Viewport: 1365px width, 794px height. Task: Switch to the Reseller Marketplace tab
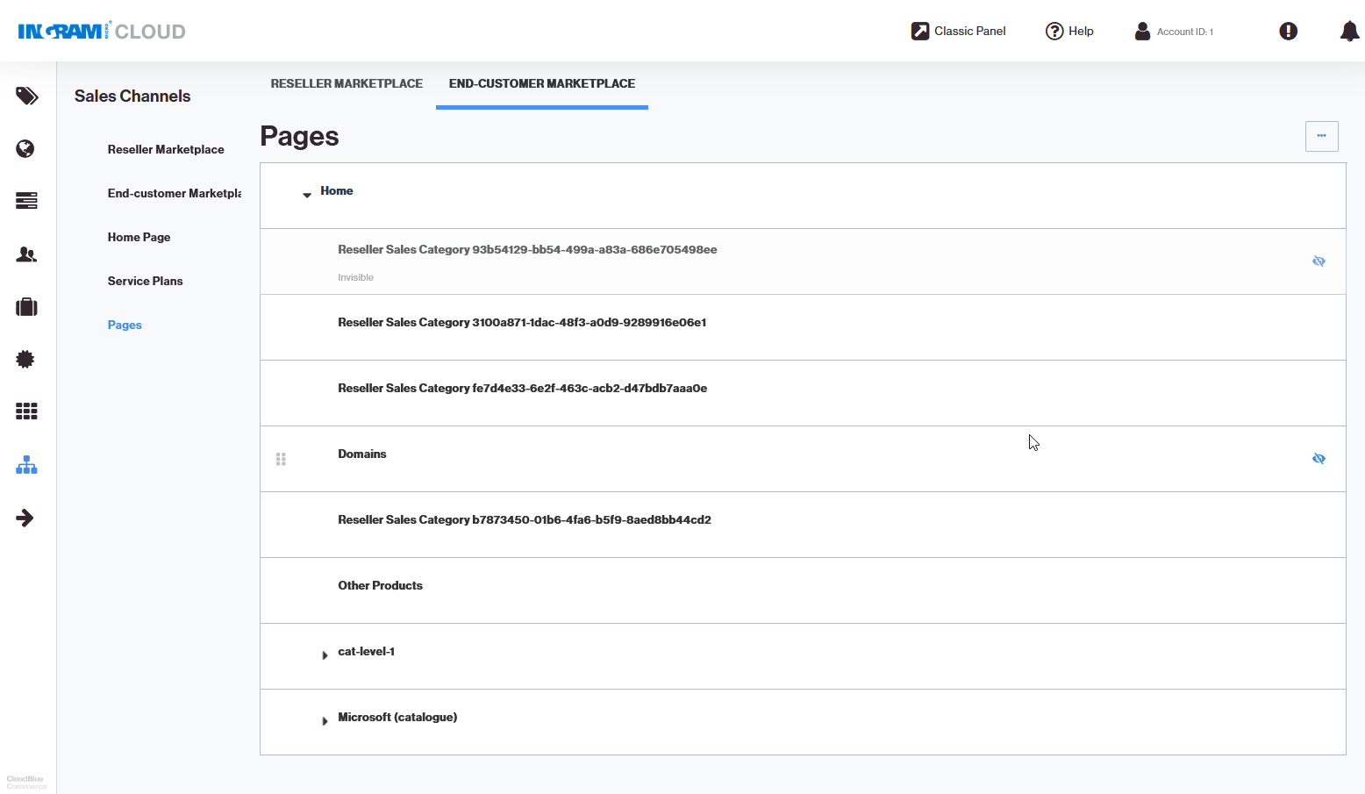(347, 83)
